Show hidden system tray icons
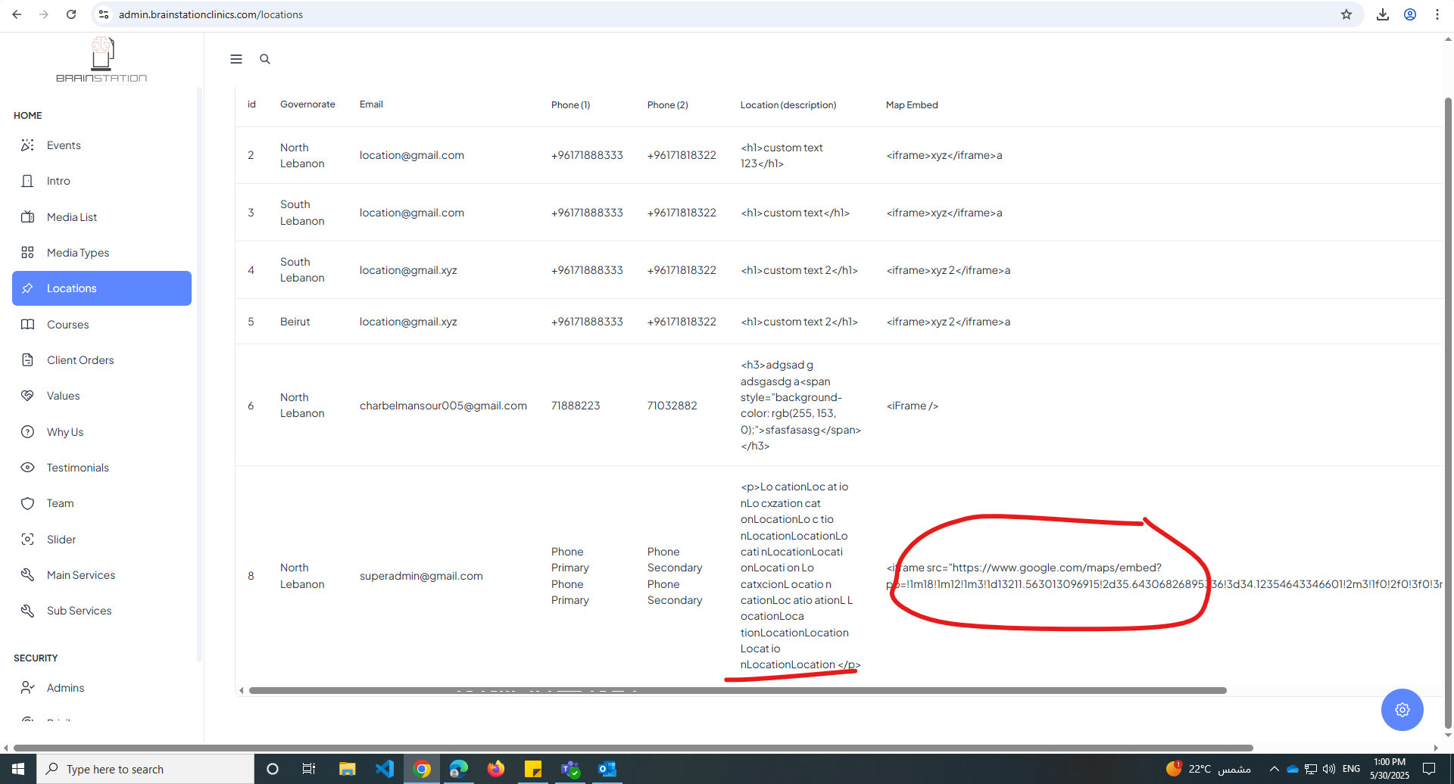Viewport: 1454px width, 784px height. click(x=1274, y=769)
